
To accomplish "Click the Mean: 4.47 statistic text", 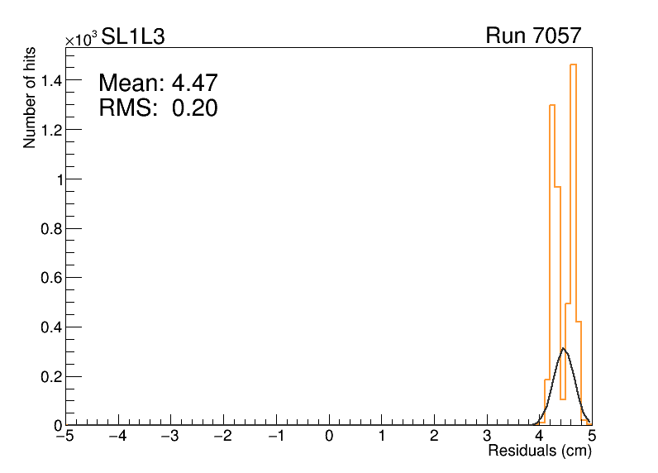I will point(158,84).
